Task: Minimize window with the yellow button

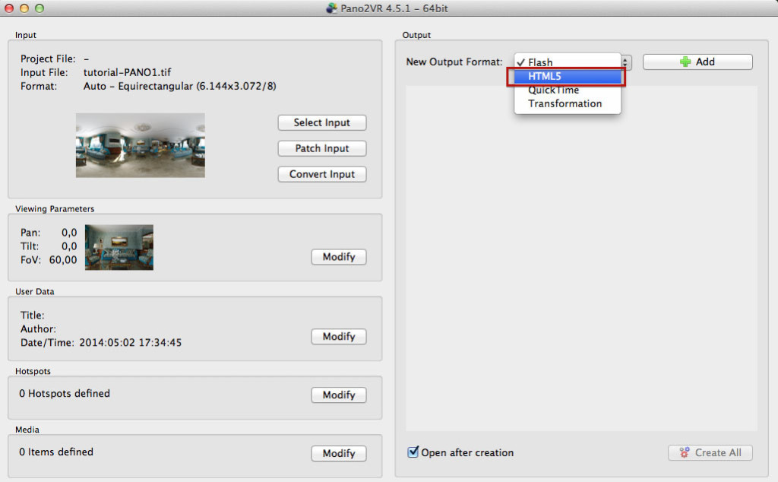Action: (x=24, y=8)
